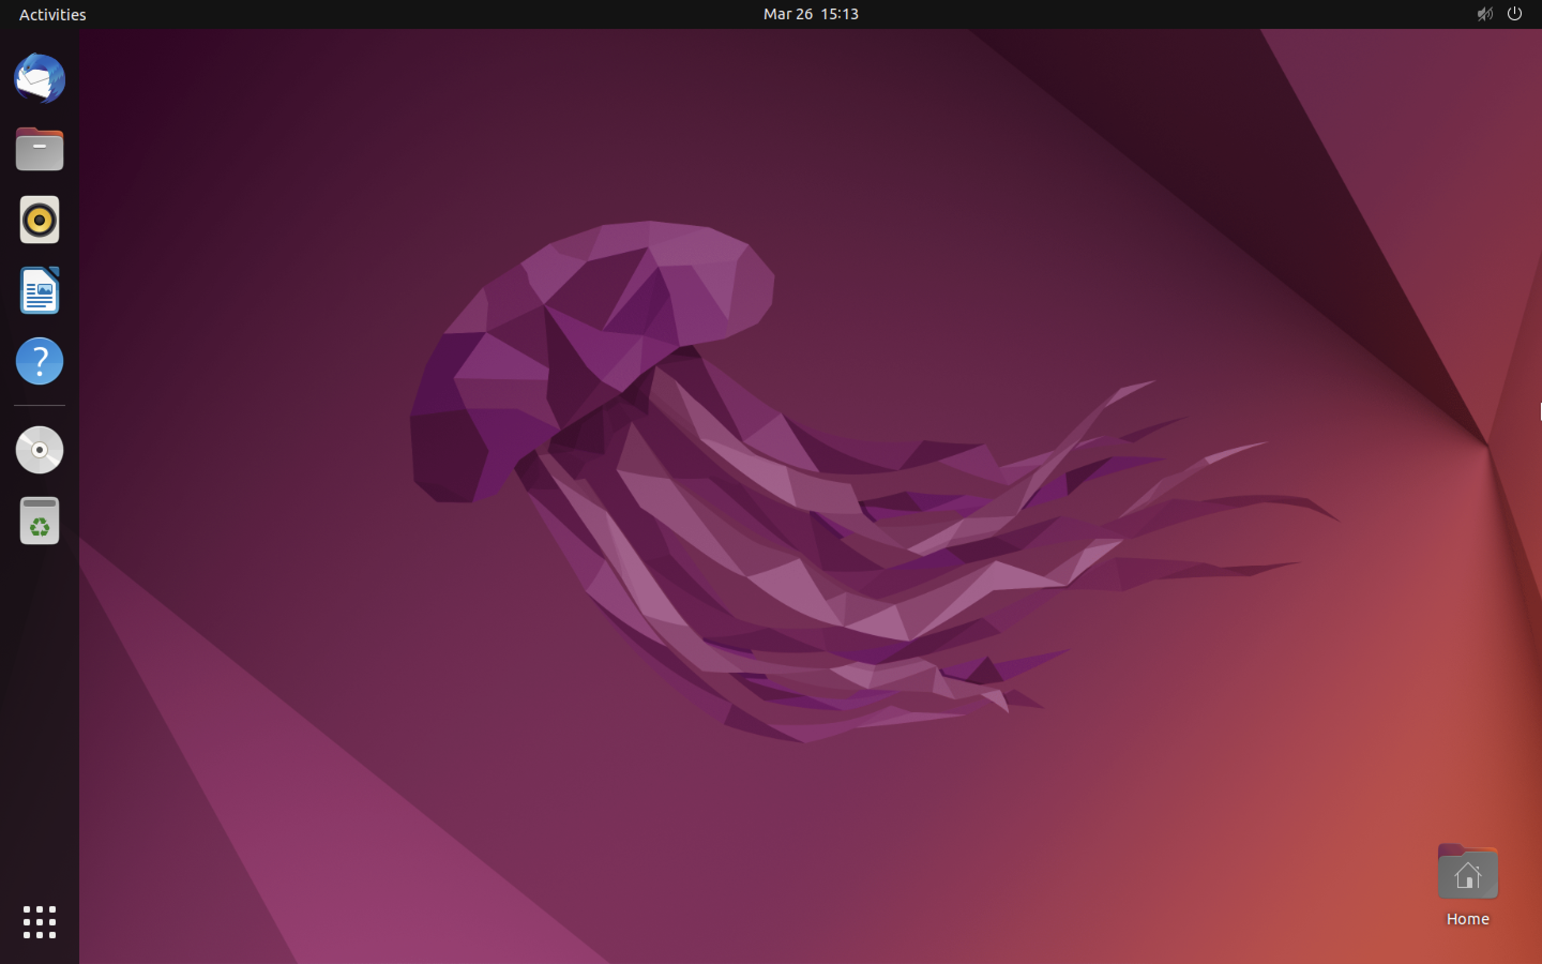Image resolution: width=1542 pixels, height=964 pixels.
Task: Show Applications grid button
Action: [40, 922]
